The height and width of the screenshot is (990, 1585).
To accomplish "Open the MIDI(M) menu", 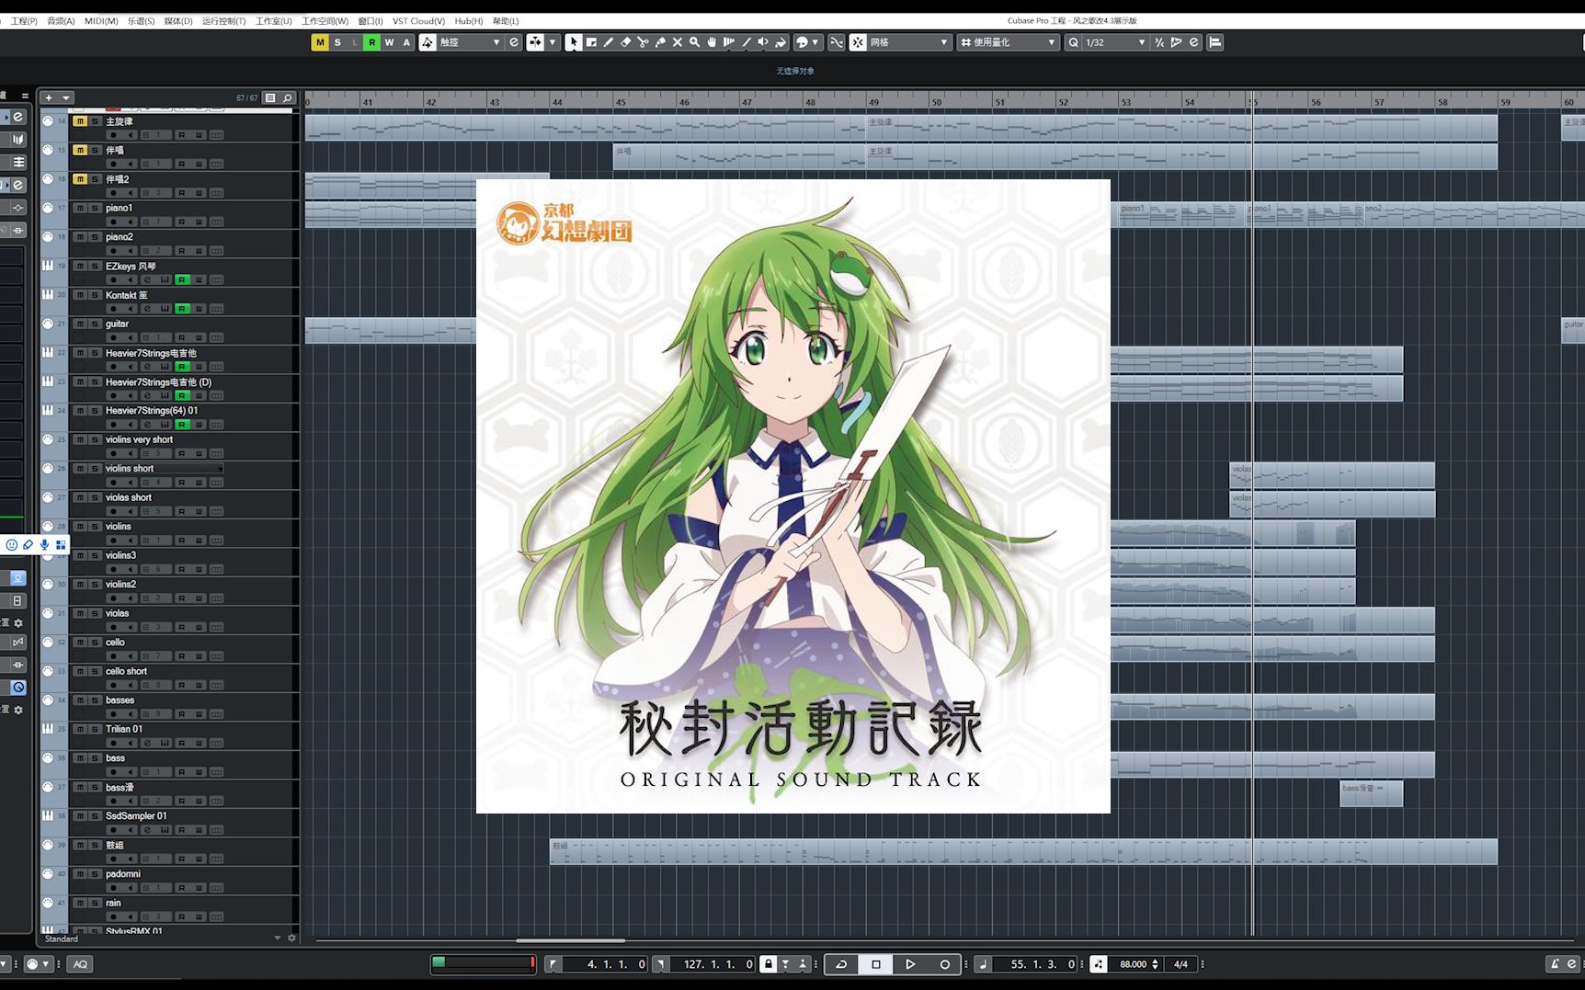I will point(101,21).
